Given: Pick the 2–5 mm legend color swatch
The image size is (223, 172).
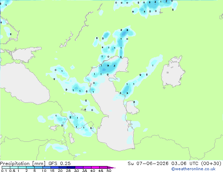Looking at the screenshot, I should tap(30, 167).
